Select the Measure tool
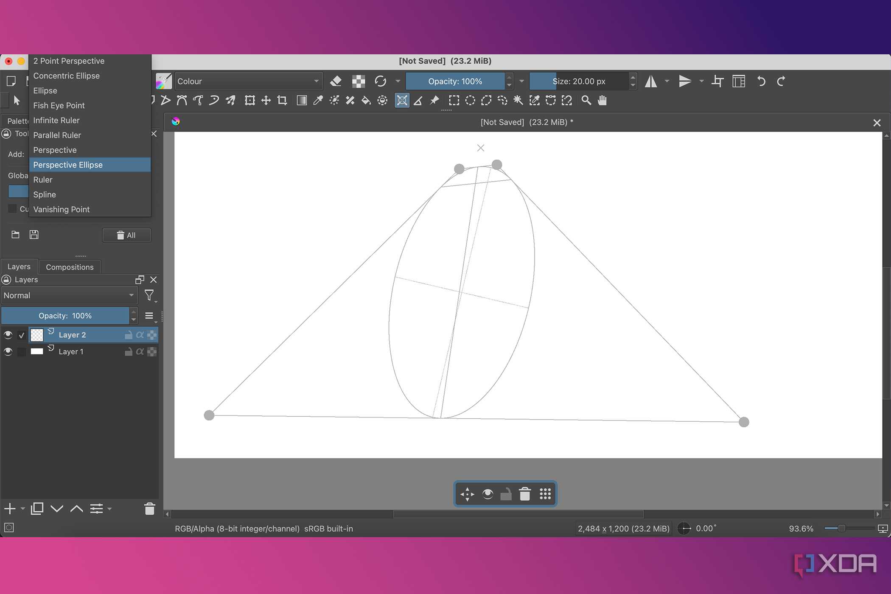Image resolution: width=891 pixels, height=594 pixels. (x=418, y=101)
